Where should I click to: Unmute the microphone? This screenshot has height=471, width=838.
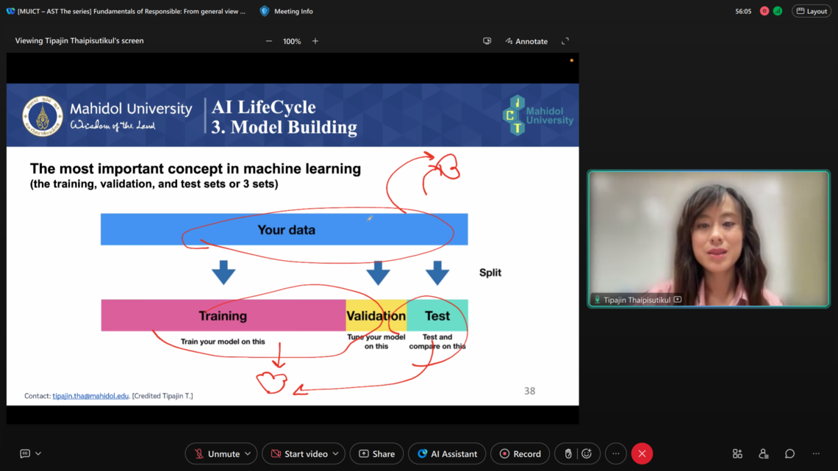(x=216, y=454)
